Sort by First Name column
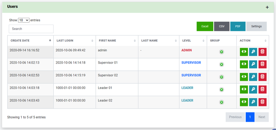 click(117, 41)
